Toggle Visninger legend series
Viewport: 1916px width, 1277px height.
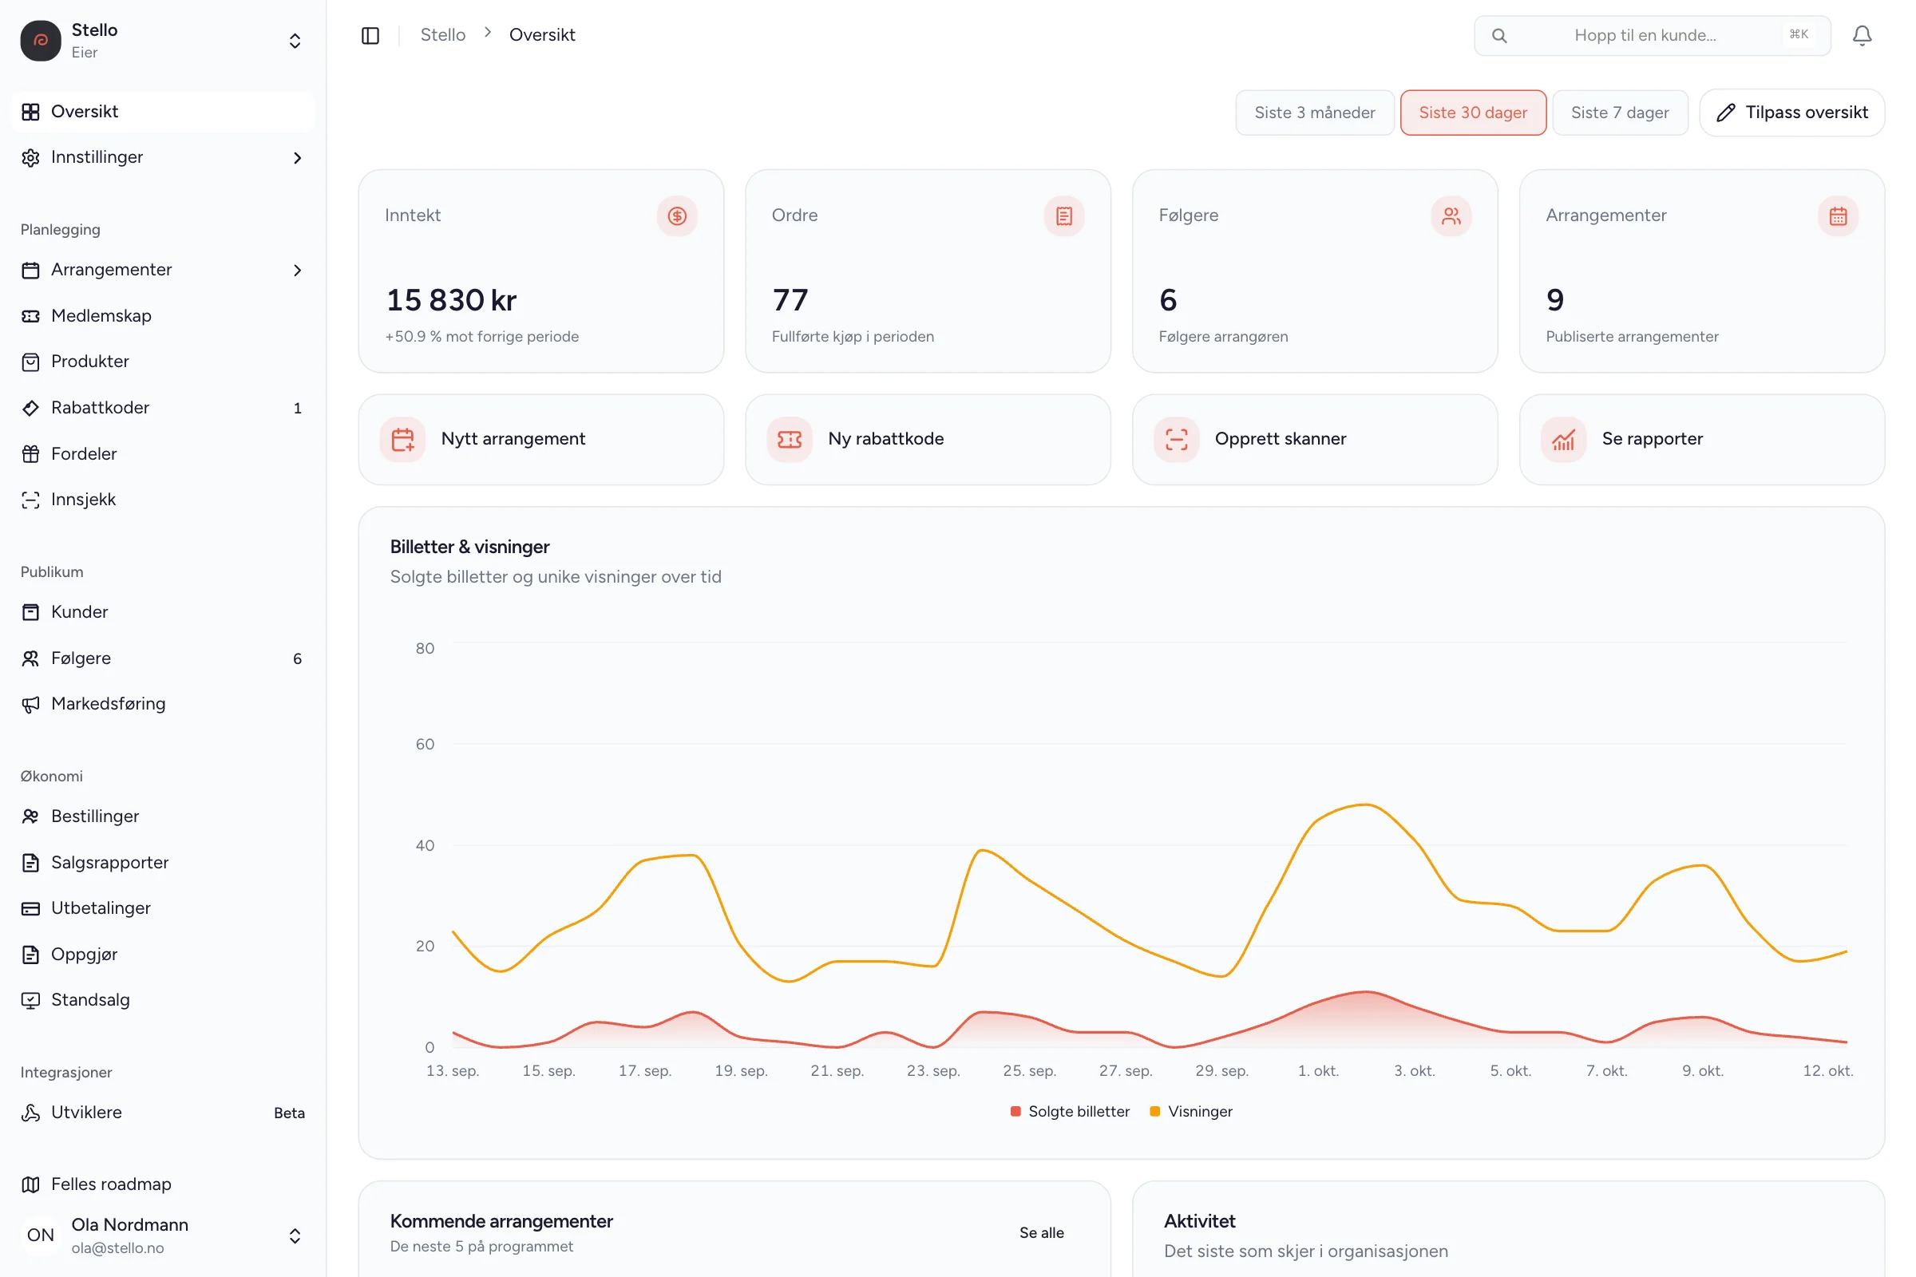(1191, 1112)
